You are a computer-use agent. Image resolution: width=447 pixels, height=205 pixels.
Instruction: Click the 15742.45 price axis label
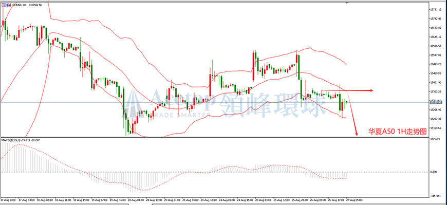click(x=435, y=18)
